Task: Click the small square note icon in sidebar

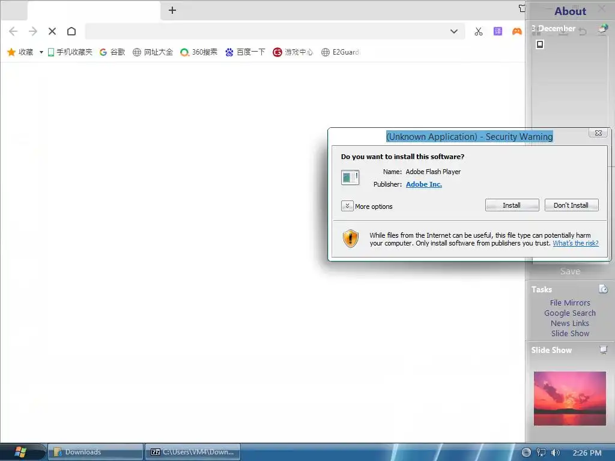Action: 540,44
